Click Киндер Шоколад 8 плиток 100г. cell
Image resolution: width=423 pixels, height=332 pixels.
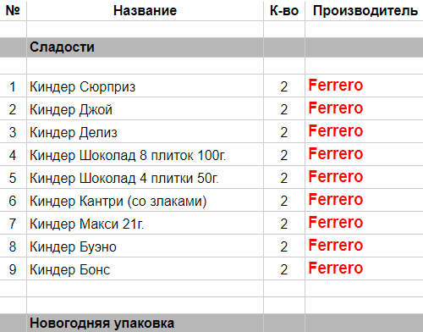point(145,155)
